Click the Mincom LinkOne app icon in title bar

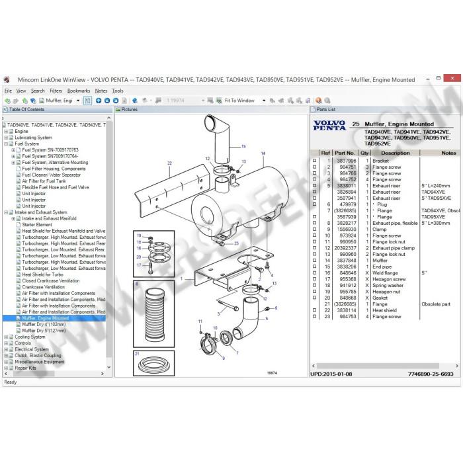tap(7, 80)
